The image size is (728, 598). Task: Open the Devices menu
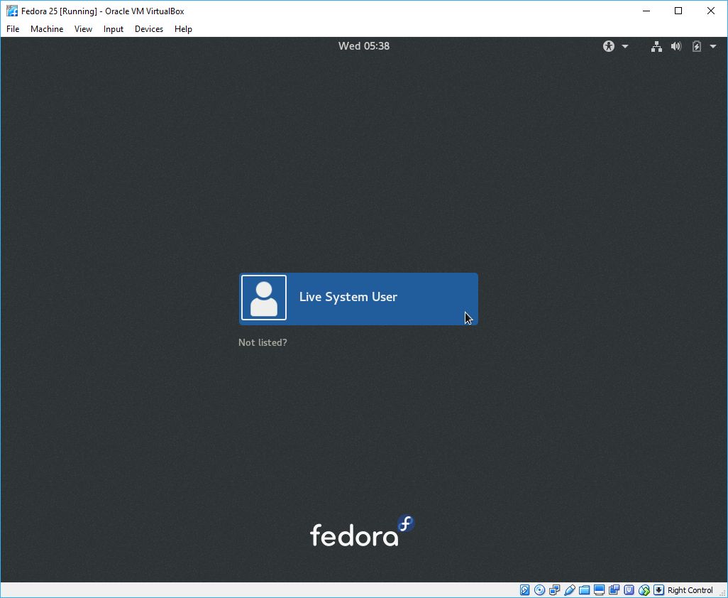point(149,29)
